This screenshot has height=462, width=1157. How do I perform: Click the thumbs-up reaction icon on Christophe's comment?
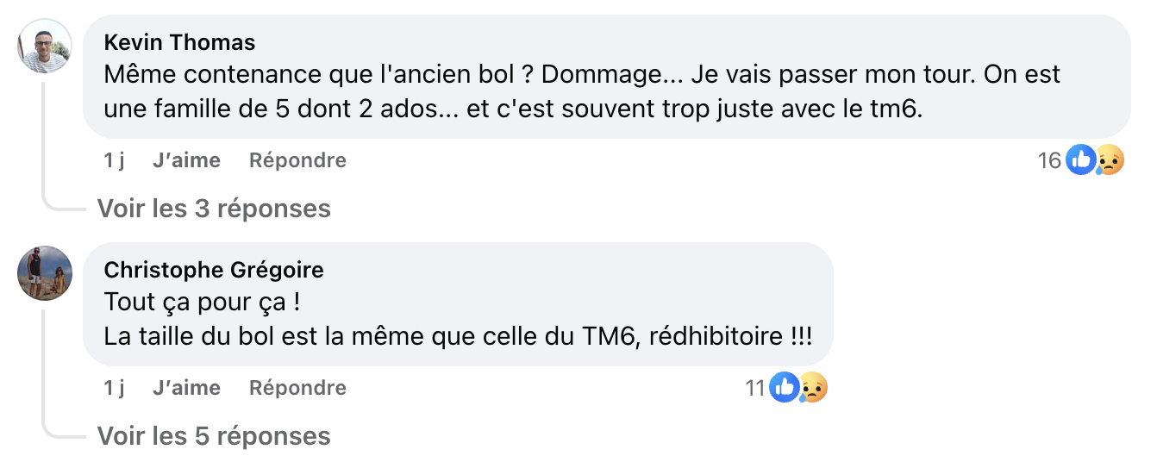click(784, 388)
